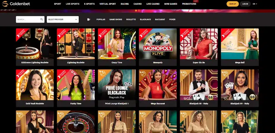Focus the game search field

(x=28, y=19)
